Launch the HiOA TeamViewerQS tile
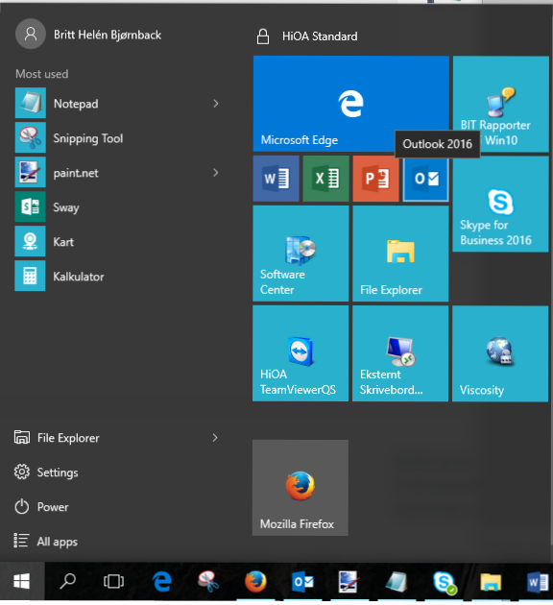The height and width of the screenshot is (605, 553). pyautogui.click(x=301, y=353)
